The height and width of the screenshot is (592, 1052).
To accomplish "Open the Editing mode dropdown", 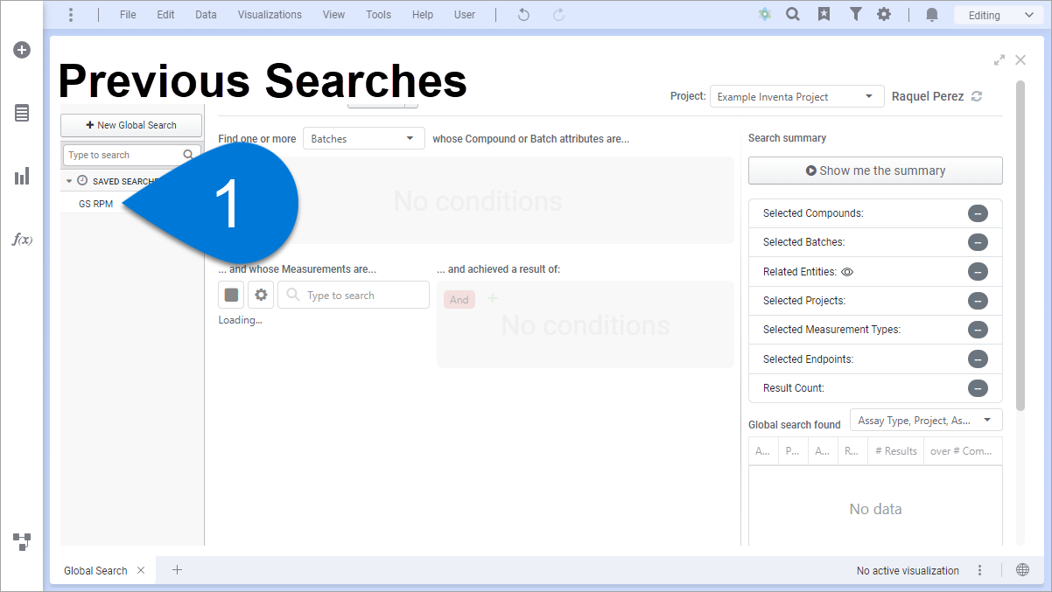I will pyautogui.click(x=999, y=15).
